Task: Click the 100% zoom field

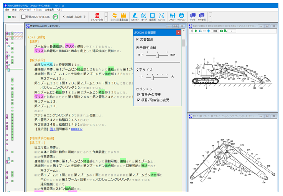Action: click(x=215, y=31)
